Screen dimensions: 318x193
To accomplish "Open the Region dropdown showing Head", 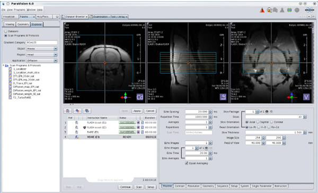I will click(x=55, y=54).
